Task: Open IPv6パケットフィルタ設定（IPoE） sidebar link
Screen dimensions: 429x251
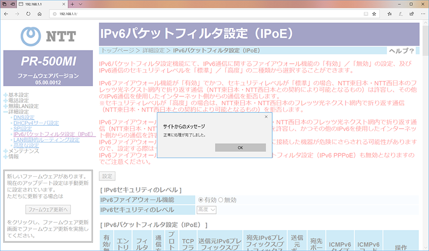Action: coord(54,134)
